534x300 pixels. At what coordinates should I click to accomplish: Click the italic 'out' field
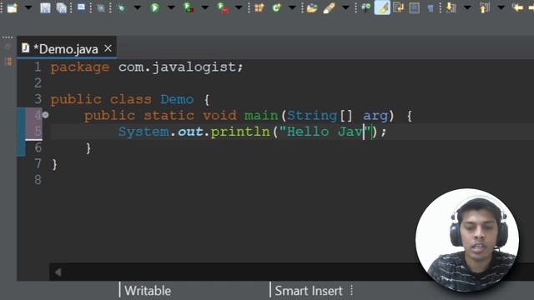(x=190, y=132)
